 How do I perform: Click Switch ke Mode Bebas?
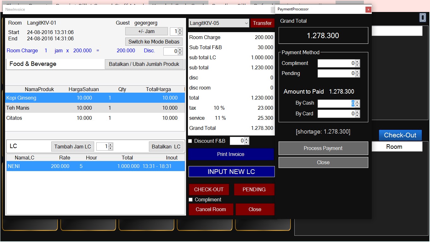click(154, 42)
